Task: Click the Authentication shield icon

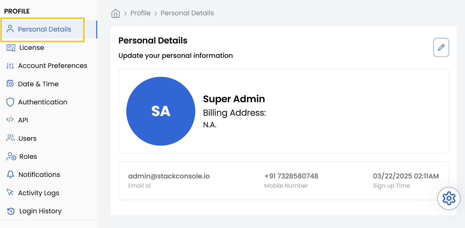Action: [x=10, y=102]
